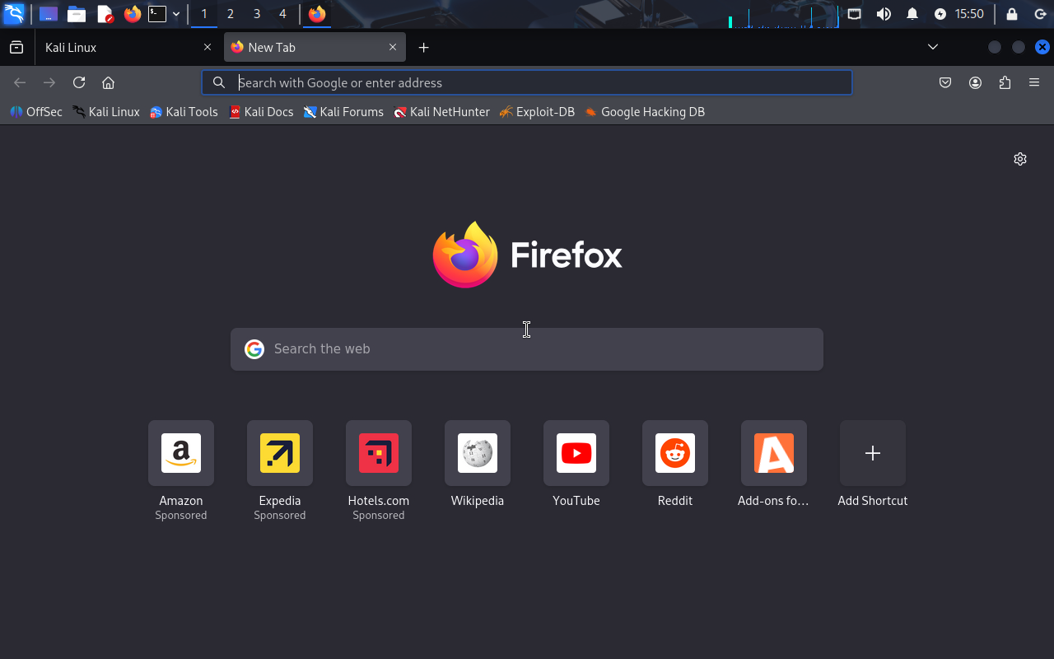The width and height of the screenshot is (1054, 659).
Task: Reload the current page
Action: (79, 82)
